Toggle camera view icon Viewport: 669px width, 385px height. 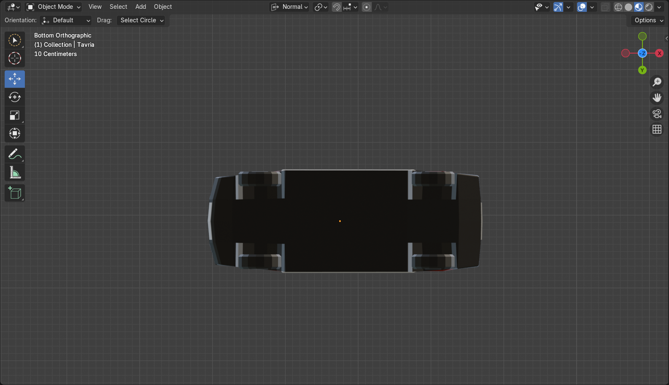(657, 113)
